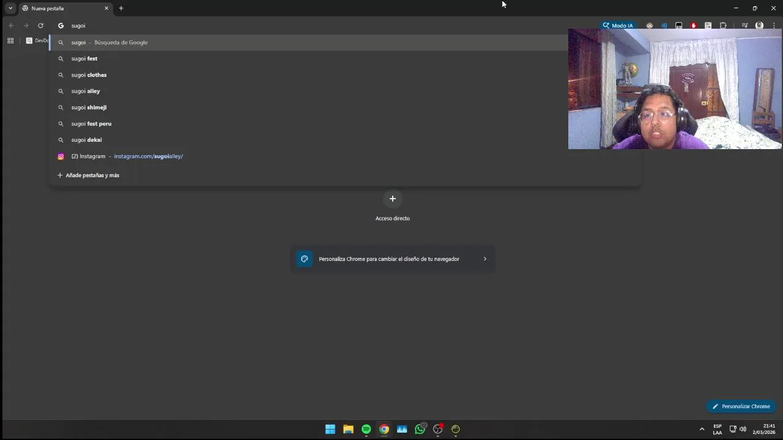This screenshot has height=440, width=783.
Task: Click 'Añade pestañas y más' option
Action: pos(88,175)
